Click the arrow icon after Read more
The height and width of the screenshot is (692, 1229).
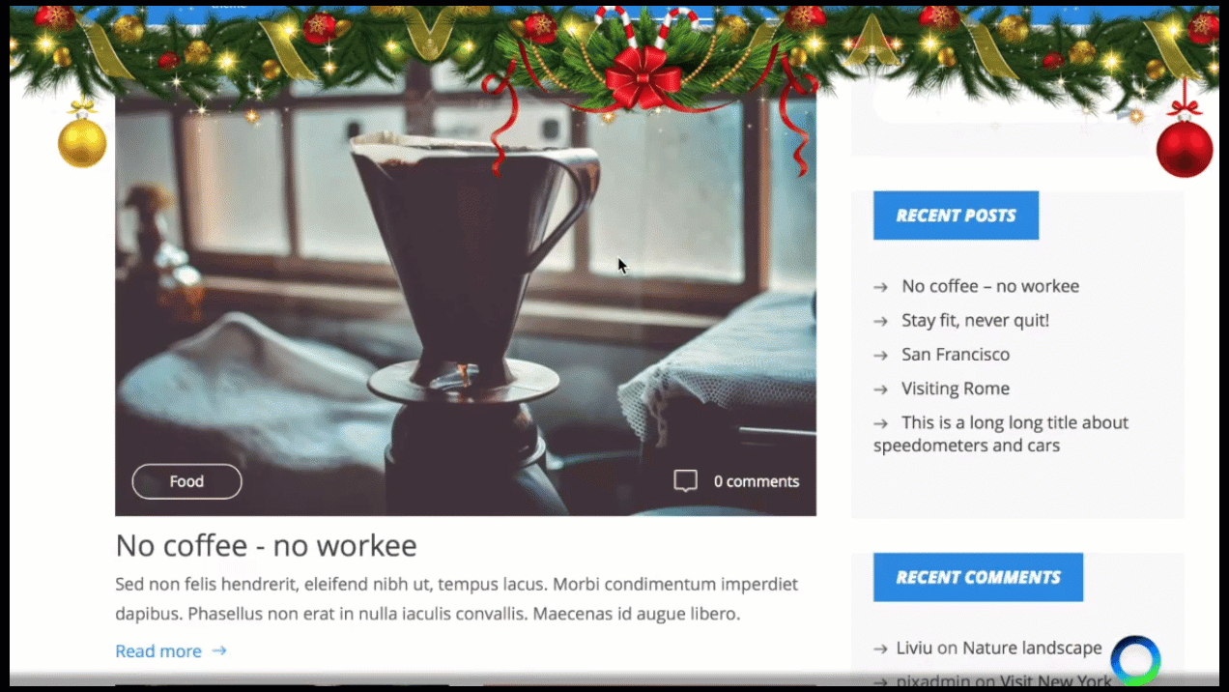tap(219, 650)
